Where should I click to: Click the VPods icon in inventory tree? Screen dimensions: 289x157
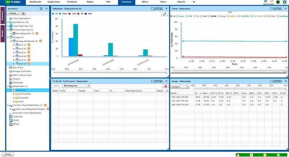11,120
